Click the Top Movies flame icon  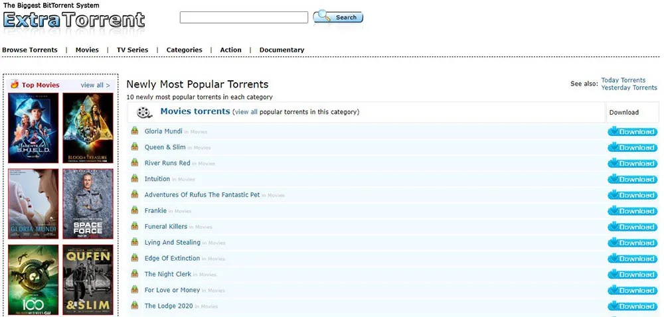[15, 84]
